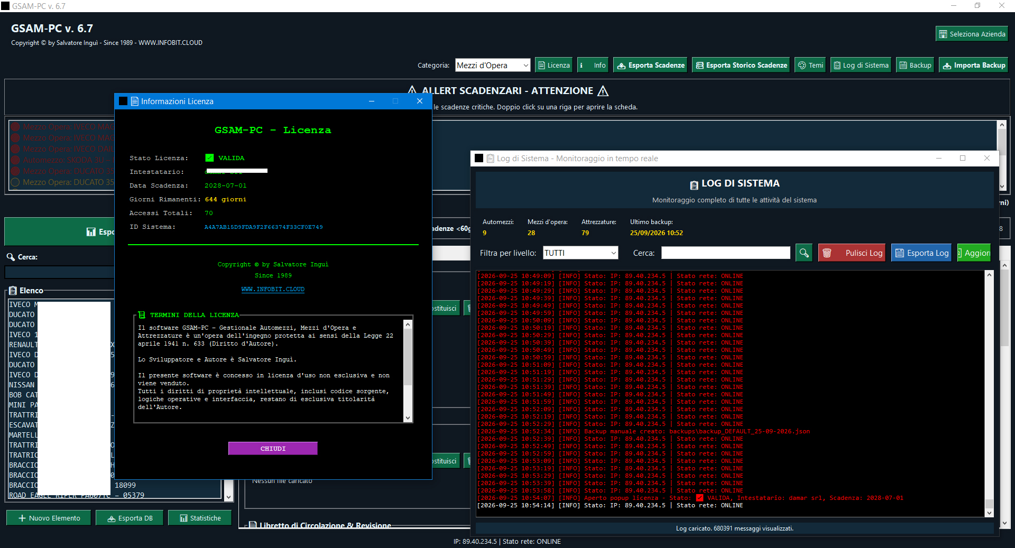Viewport: 1015px width, 548px height.
Task: Click the Cerca field in Log di Sistema
Action: click(726, 253)
